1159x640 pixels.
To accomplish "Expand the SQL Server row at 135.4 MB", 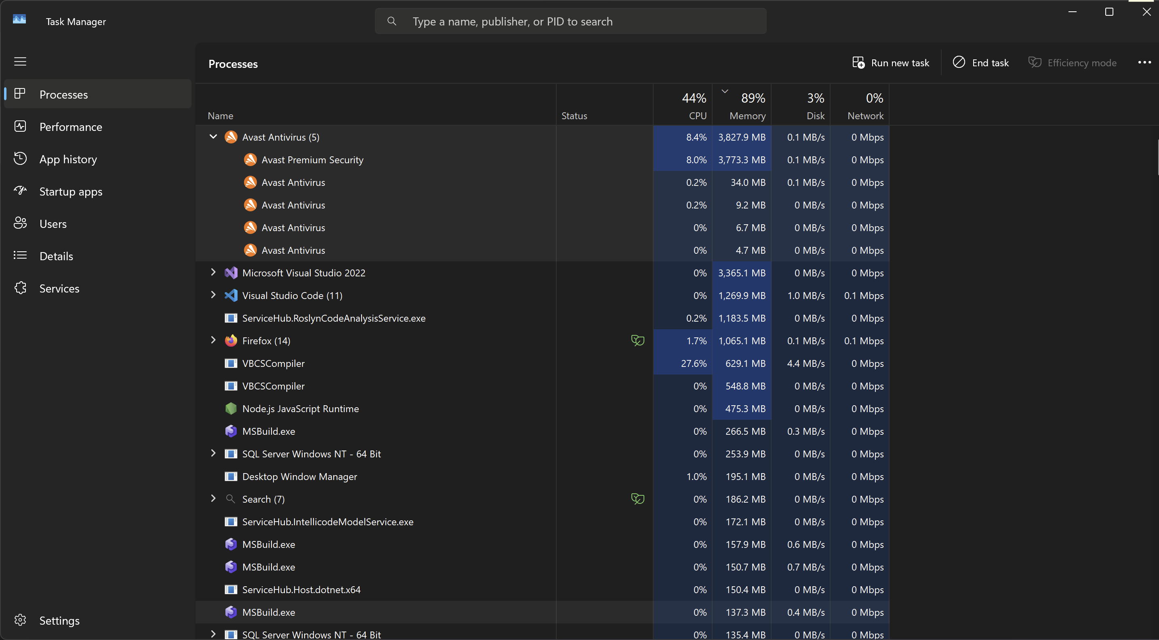I will (213, 634).
